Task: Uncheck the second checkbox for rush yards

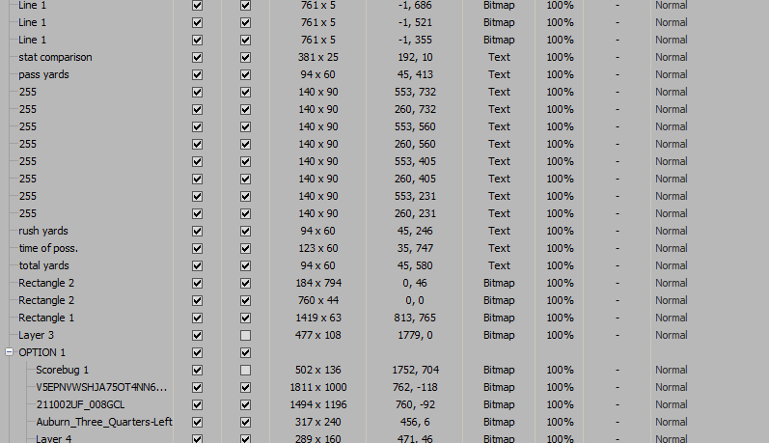Action: [x=245, y=231]
